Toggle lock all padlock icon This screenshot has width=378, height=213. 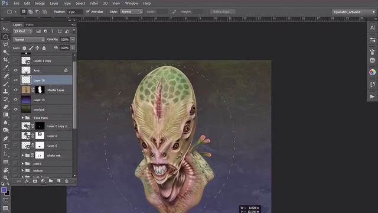tap(44, 48)
